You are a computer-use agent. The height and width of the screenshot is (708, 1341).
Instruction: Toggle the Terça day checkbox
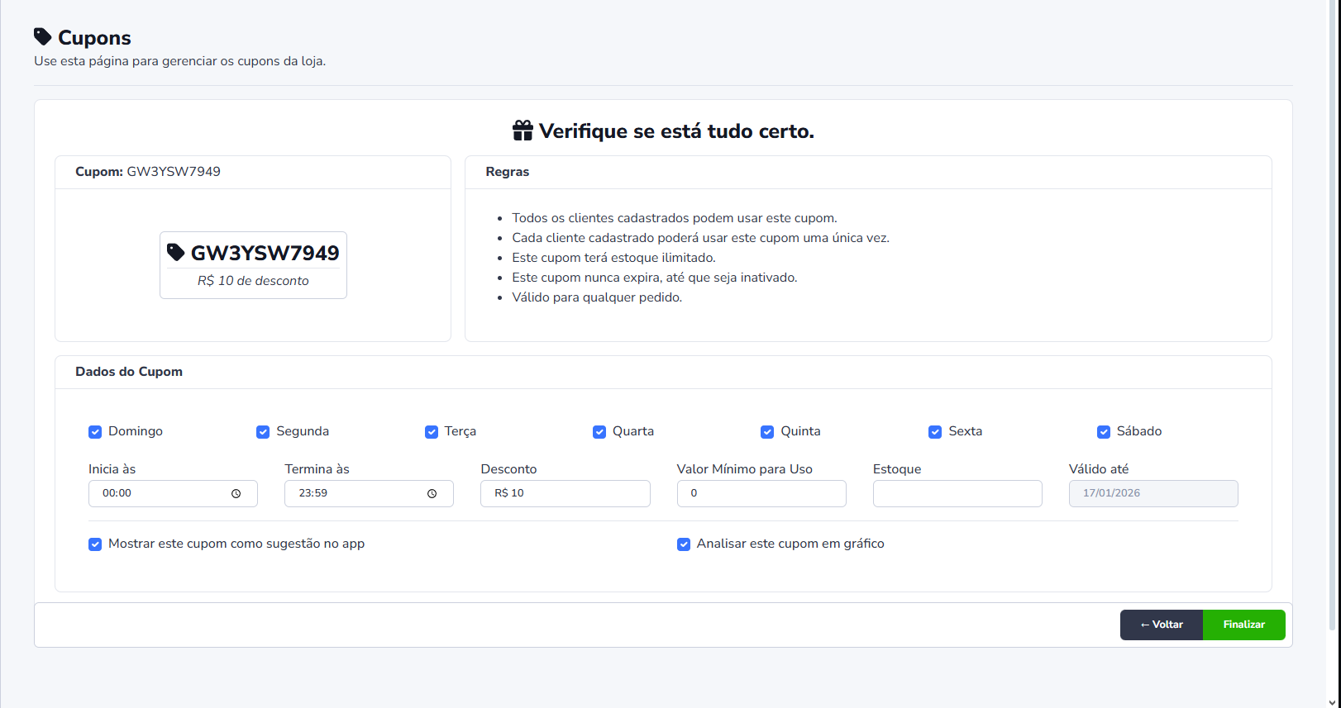(x=432, y=432)
